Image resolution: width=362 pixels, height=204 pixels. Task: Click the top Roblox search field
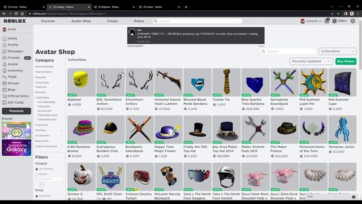[197, 21]
